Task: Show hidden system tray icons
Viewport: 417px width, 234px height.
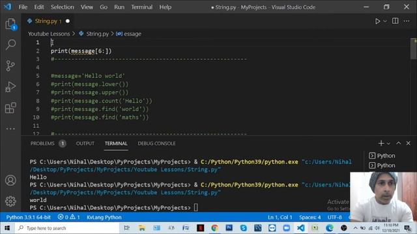Action: pos(355,228)
